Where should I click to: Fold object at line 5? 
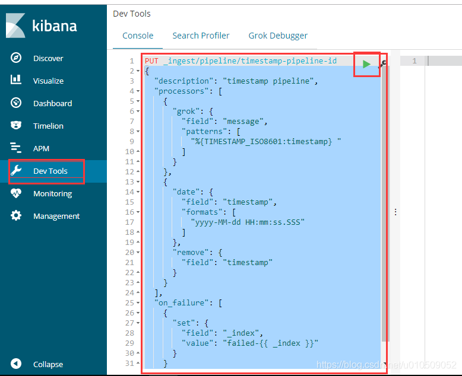point(138,101)
